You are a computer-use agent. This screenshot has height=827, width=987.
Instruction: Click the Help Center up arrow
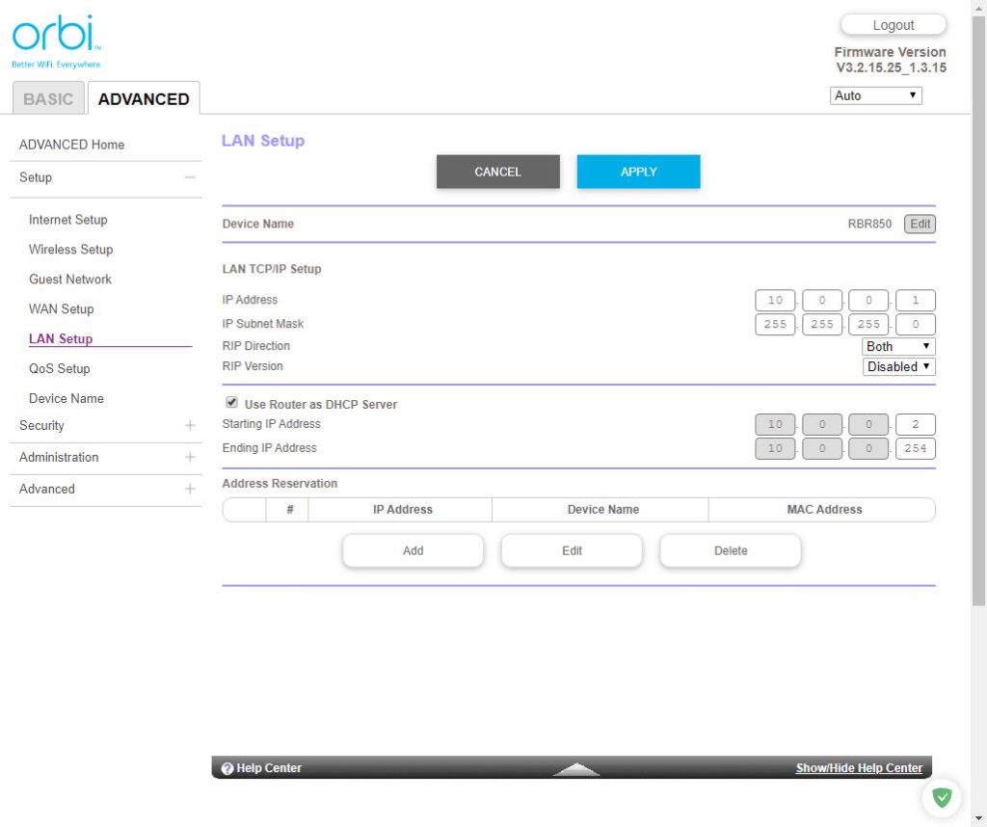pos(575,769)
